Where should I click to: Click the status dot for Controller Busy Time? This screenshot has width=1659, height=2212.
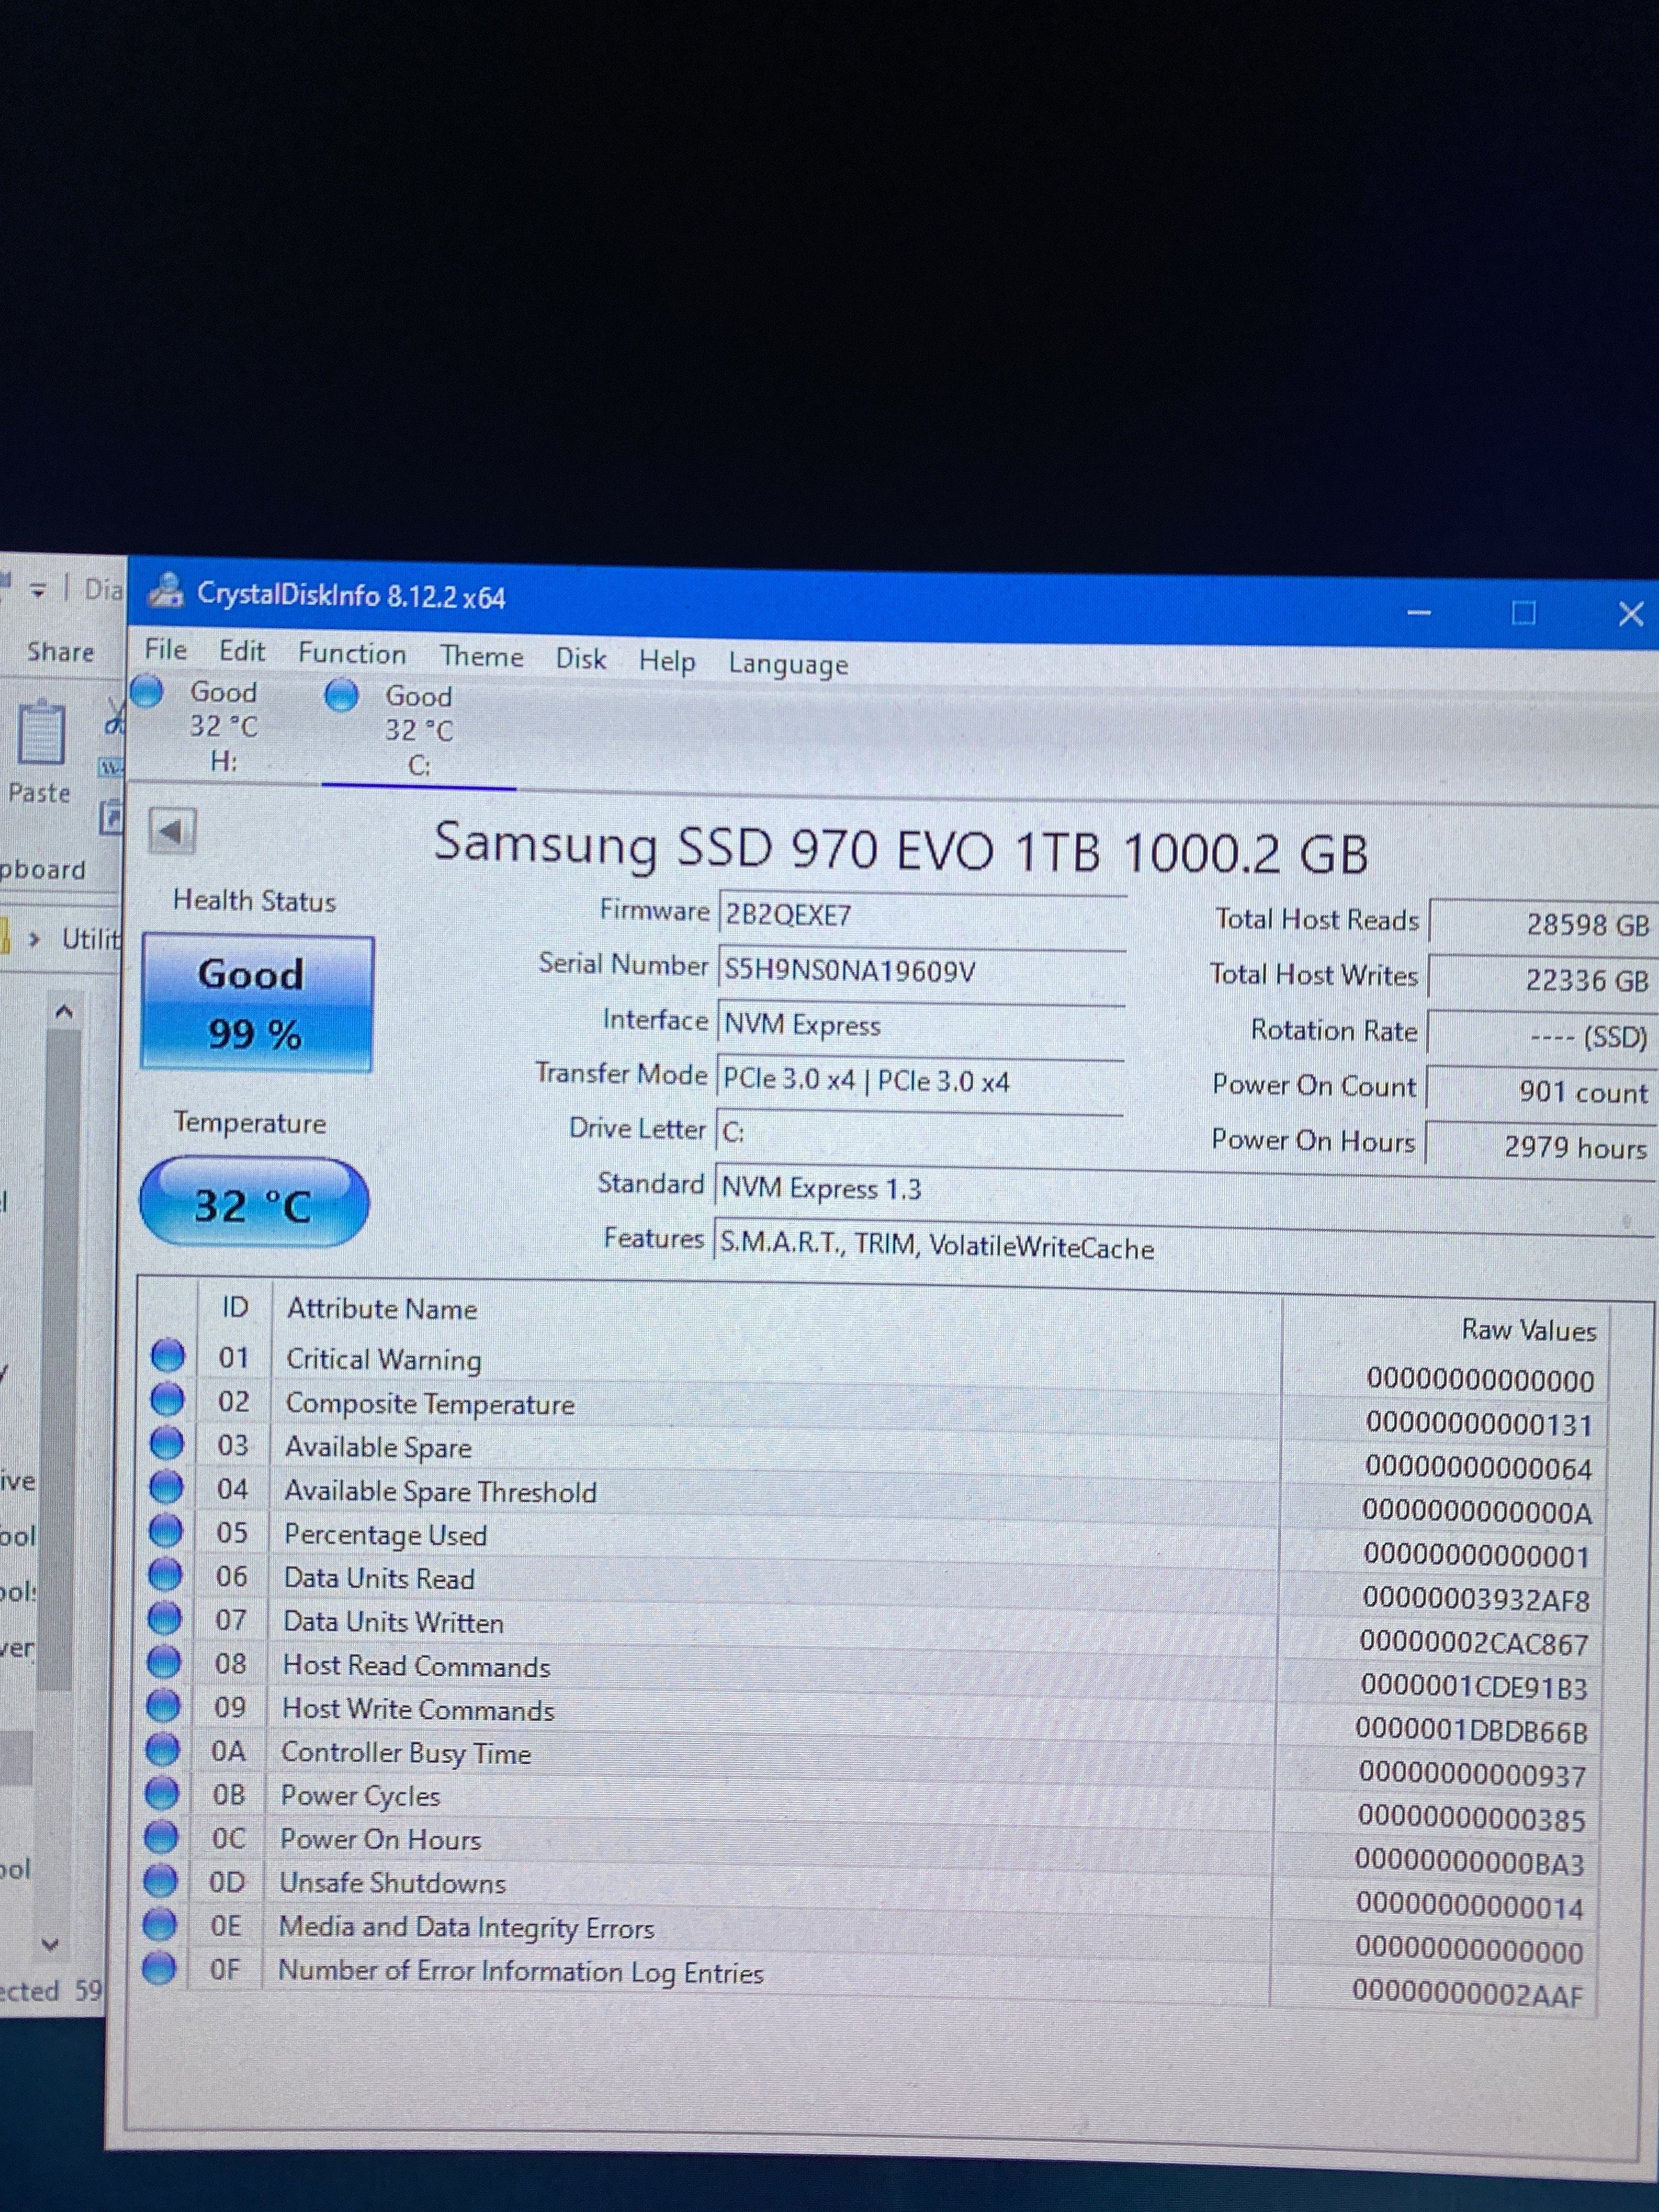click(x=163, y=1750)
